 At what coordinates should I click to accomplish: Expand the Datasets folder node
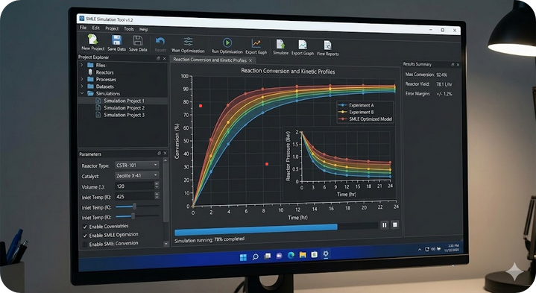pos(82,86)
